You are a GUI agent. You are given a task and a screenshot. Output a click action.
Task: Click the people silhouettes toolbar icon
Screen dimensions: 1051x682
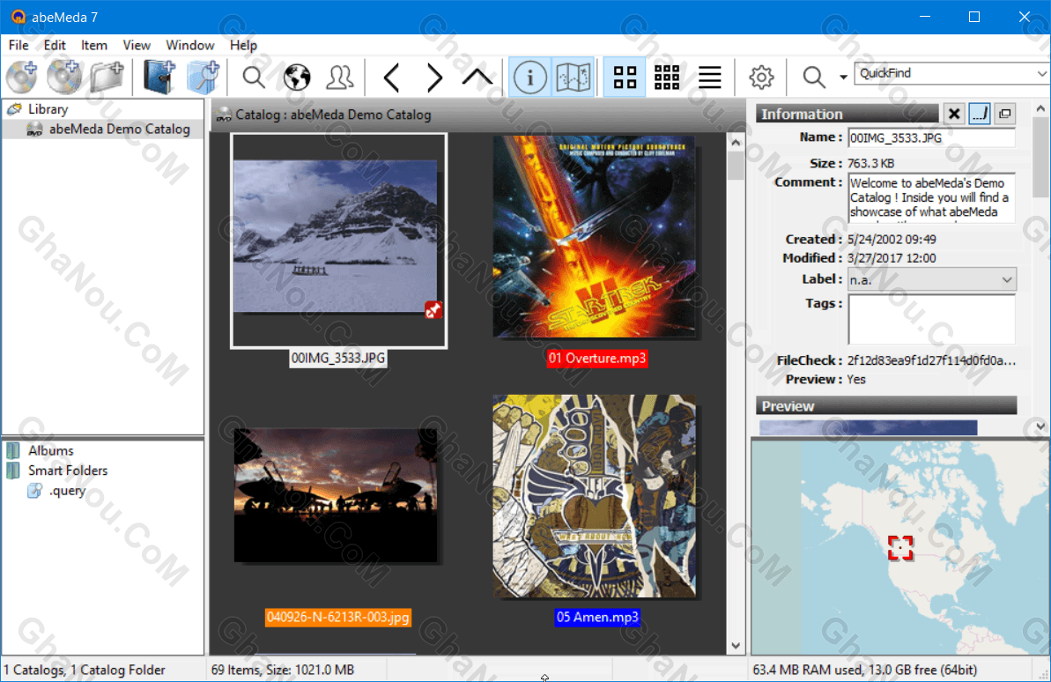340,78
